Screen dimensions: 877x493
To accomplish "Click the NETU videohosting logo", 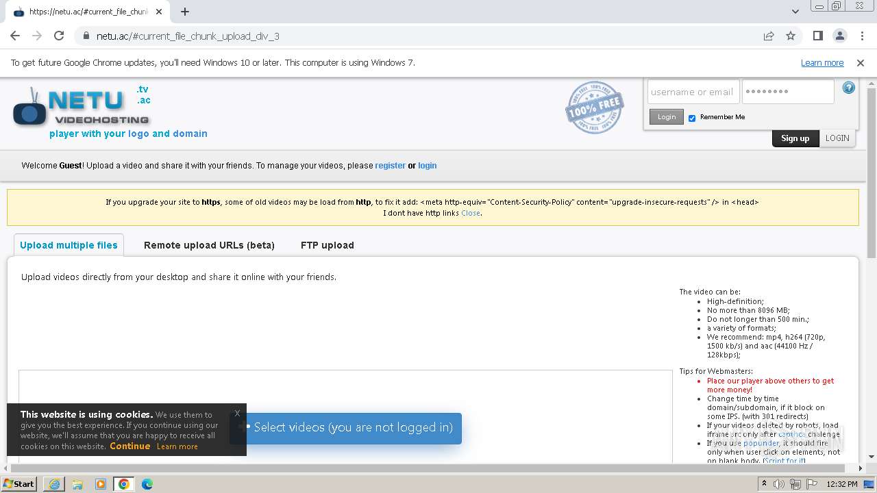I will tap(82, 108).
